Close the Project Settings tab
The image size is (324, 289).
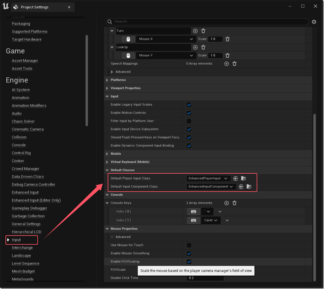[x=69, y=7]
